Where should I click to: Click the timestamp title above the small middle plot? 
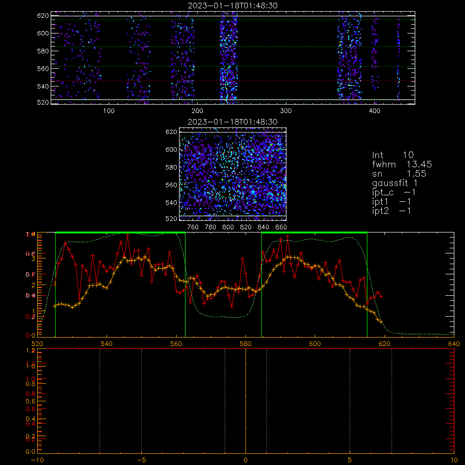click(x=232, y=122)
